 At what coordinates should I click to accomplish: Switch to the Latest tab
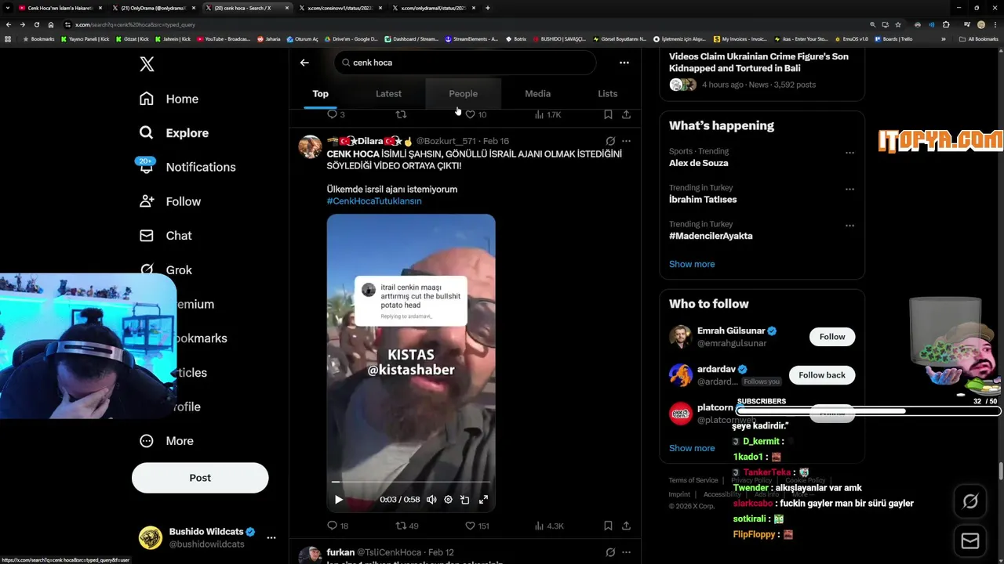pos(388,94)
